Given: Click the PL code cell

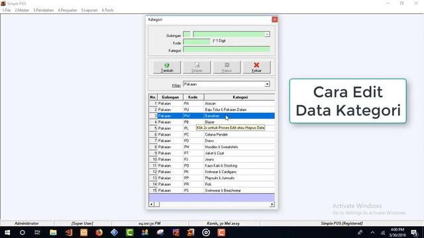Looking at the screenshot, I should pos(193,128).
